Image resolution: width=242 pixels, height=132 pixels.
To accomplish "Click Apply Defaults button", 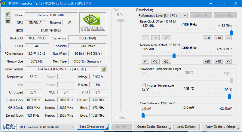I will click(186, 127).
